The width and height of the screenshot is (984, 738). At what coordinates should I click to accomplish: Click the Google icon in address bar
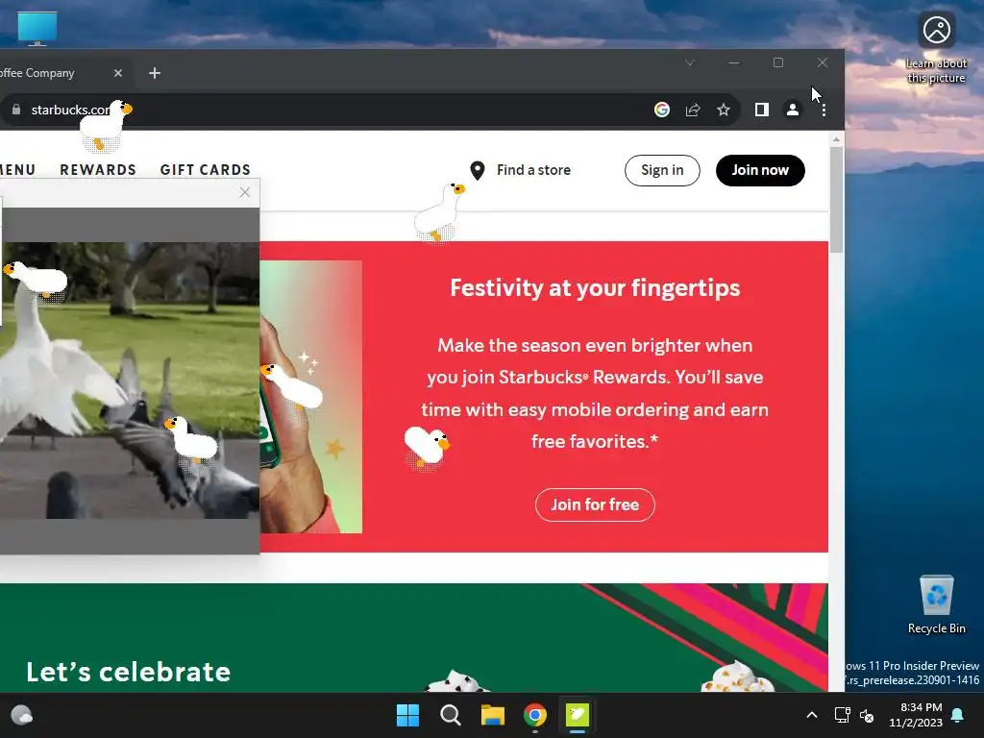(x=661, y=110)
